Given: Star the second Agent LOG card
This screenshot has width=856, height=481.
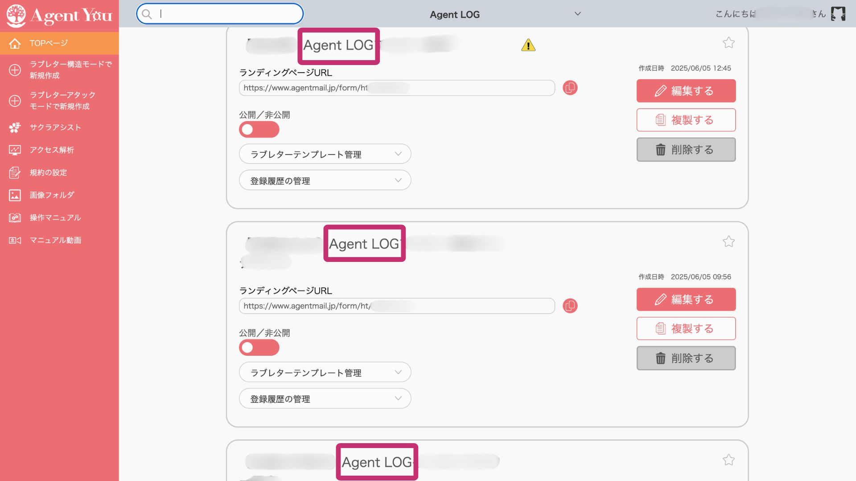Looking at the screenshot, I should pos(728,241).
